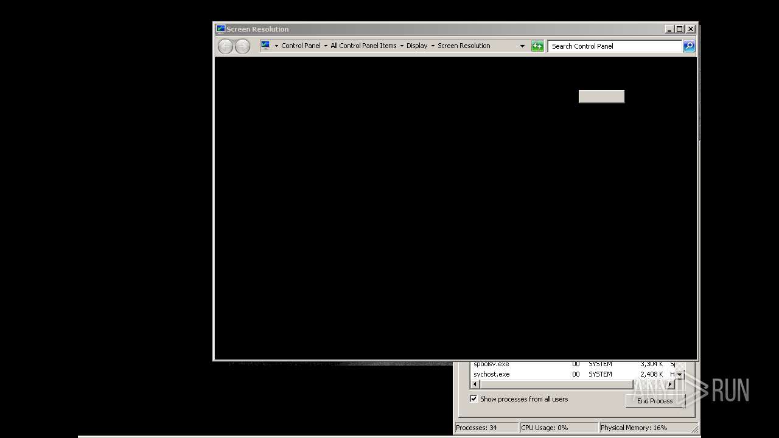The height and width of the screenshot is (438, 779).
Task: Click the Screen Resolution title bar icon
Action: click(220, 29)
